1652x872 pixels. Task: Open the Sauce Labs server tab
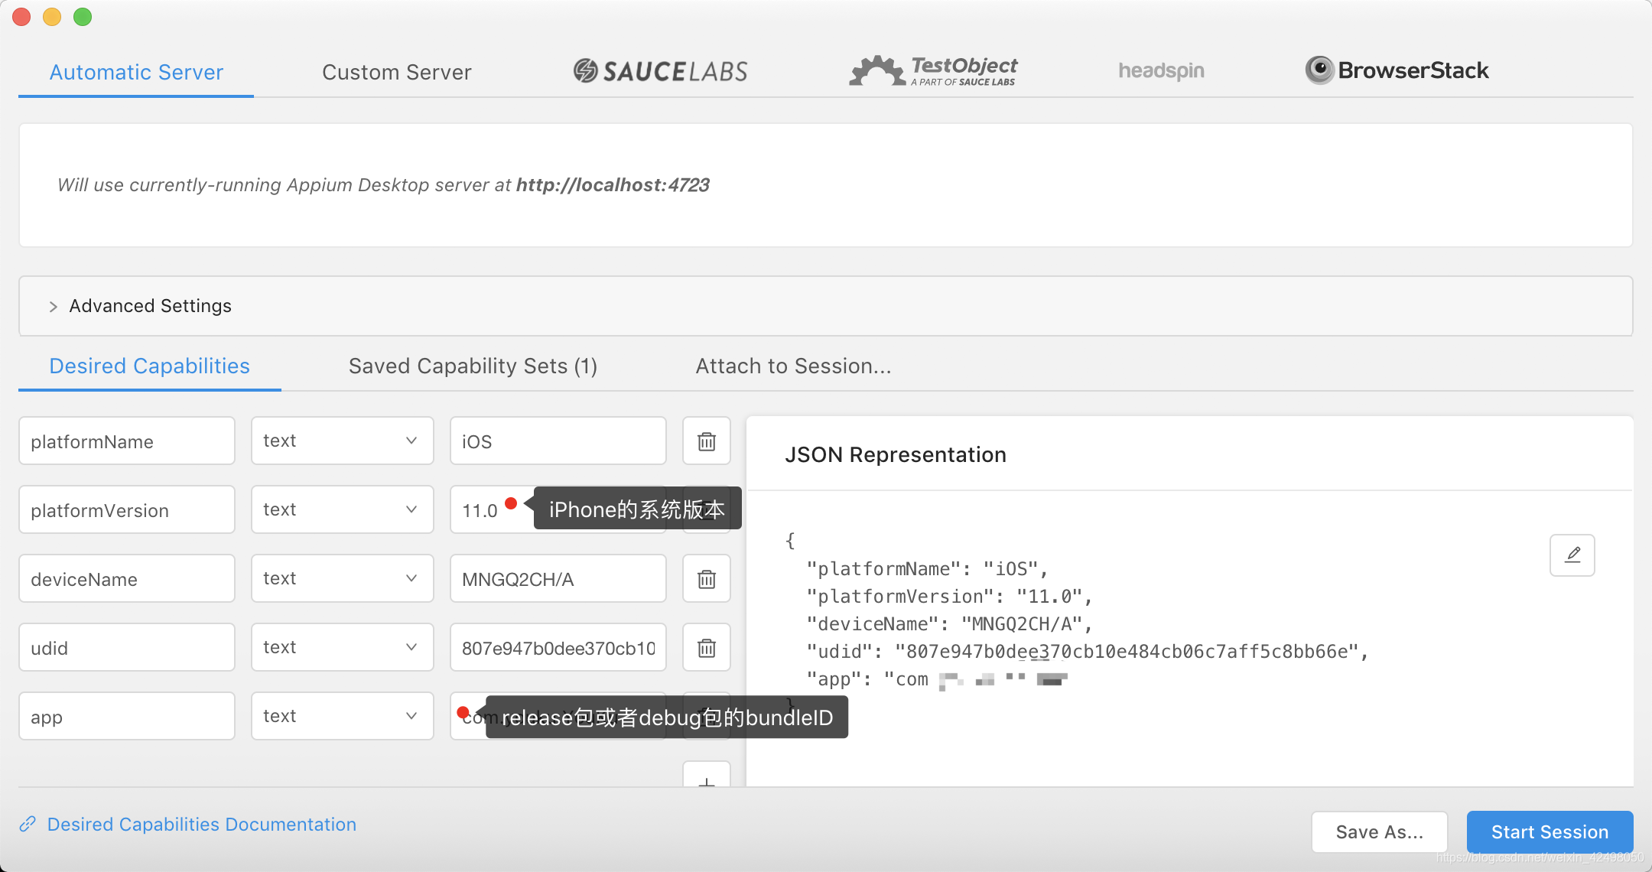tap(661, 71)
